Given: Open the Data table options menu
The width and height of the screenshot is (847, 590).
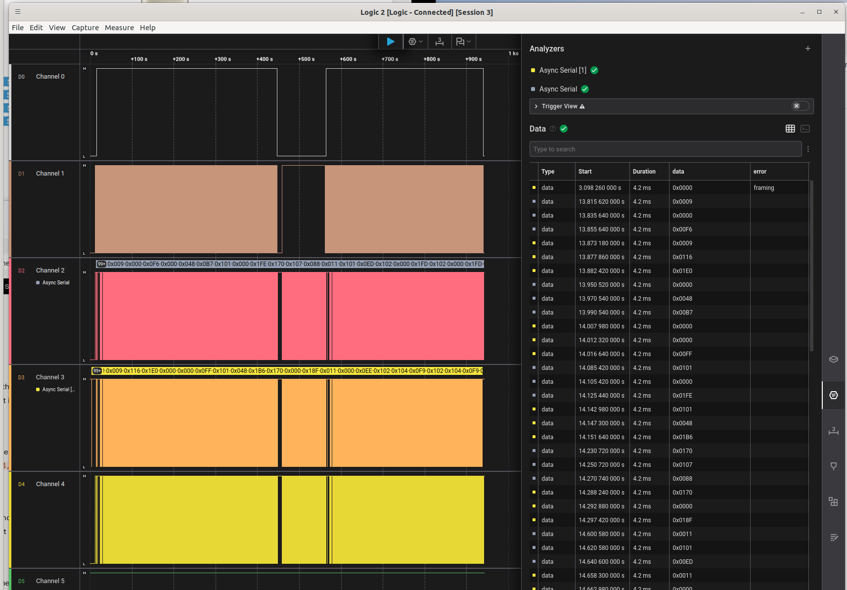Looking at the screenshot, I should pos(808,149).
